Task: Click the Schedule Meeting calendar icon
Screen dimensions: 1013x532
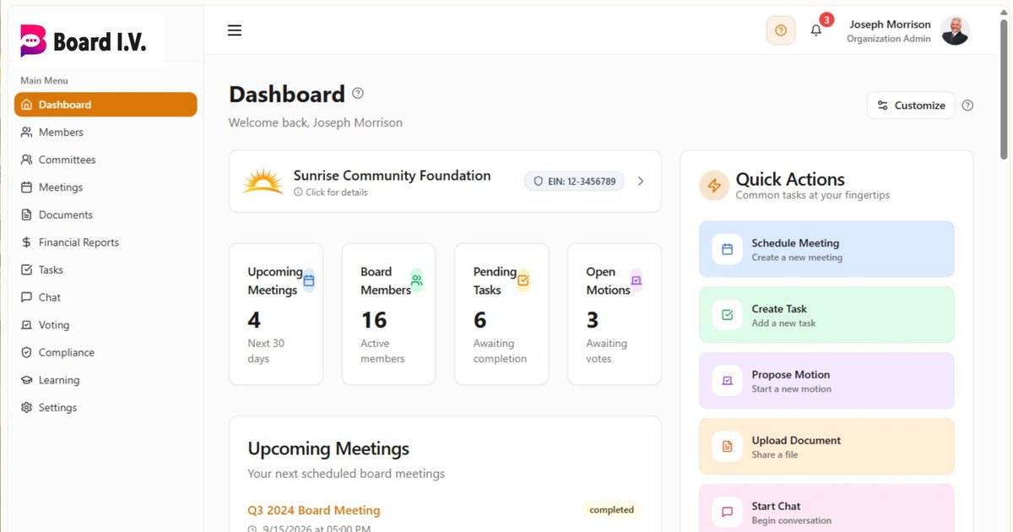Action: (x=727, y=249)
